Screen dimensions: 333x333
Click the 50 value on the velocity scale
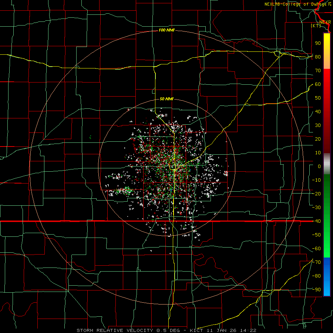click(x=318, y=98)
